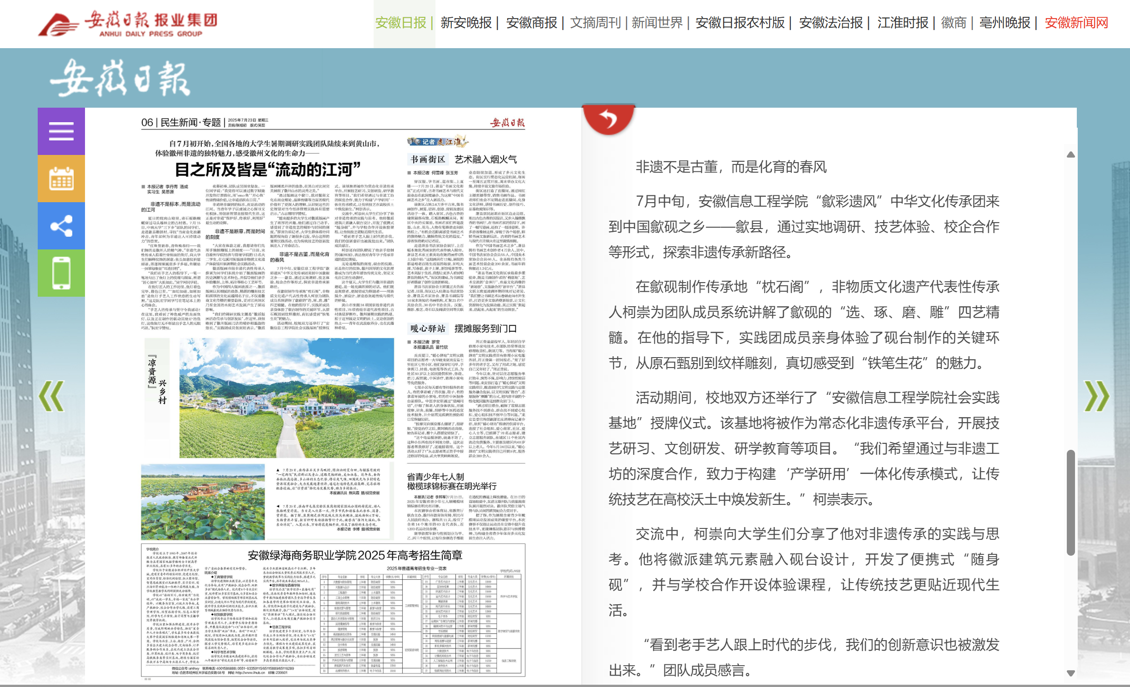The image size is (1130, 687).
Task: Open the 安徽商报 tab
Action: click(x=531, y=22)
